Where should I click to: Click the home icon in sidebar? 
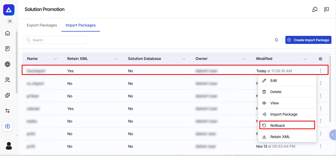[x=8, y=33]
